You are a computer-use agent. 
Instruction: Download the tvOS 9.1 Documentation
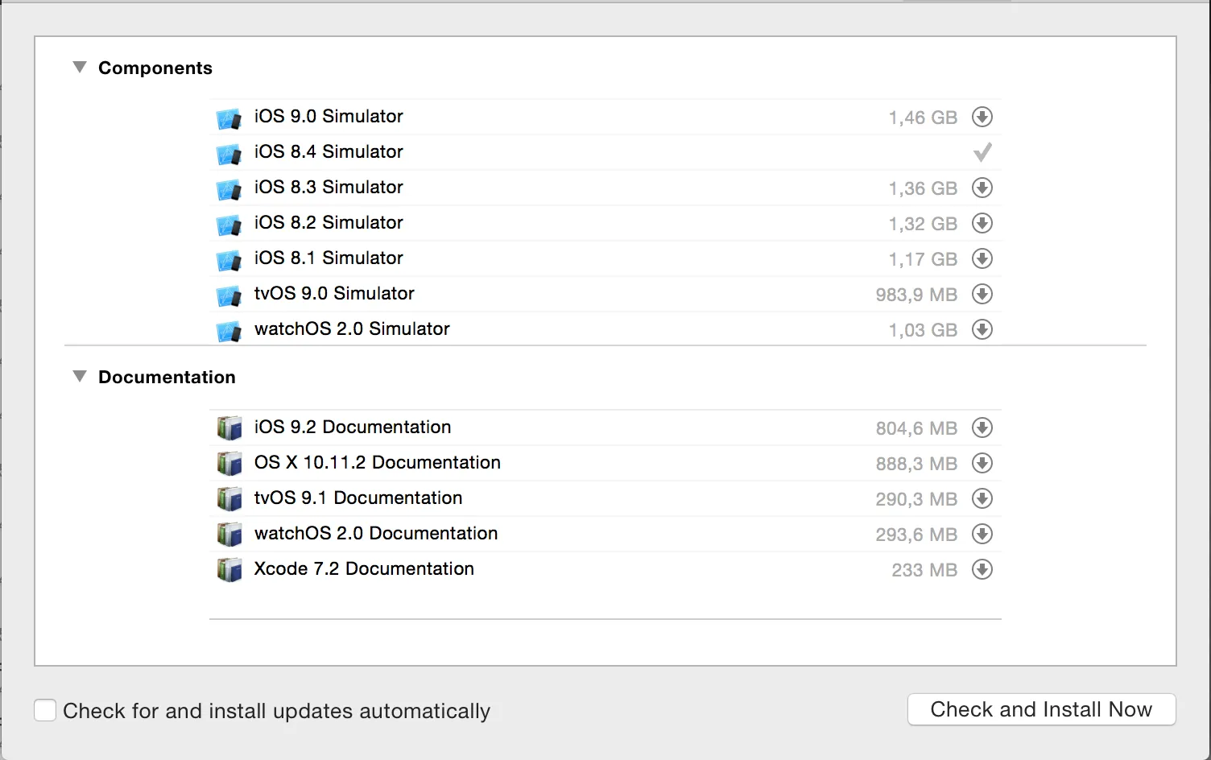click(x=982, y=498)
